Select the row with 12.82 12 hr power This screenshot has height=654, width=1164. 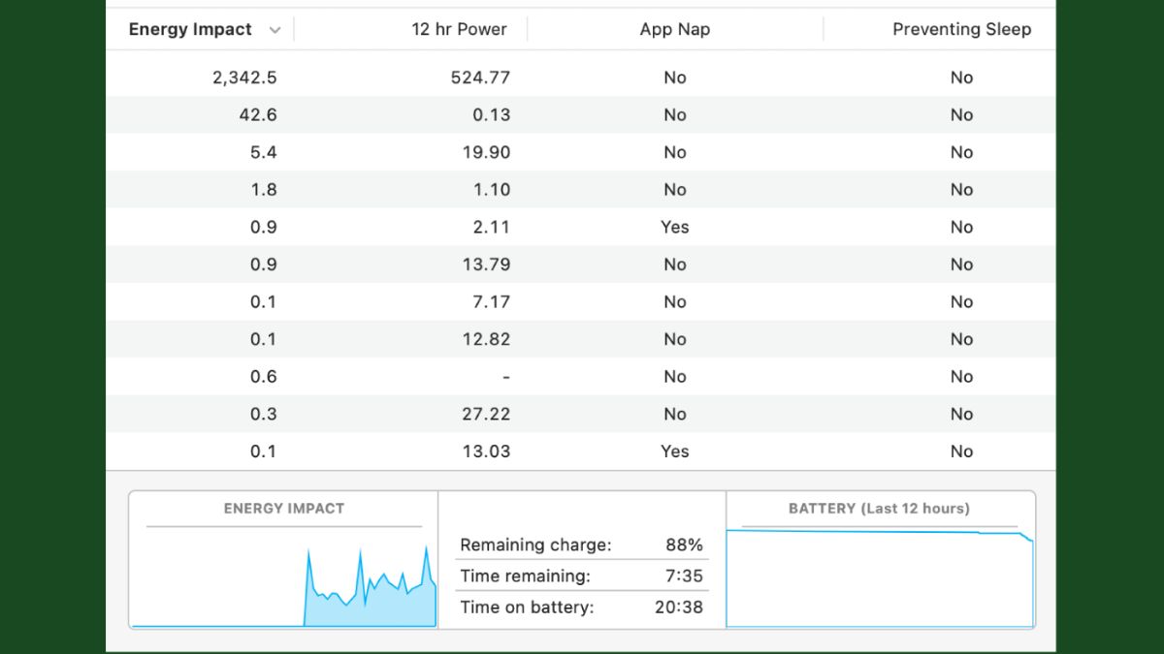(x=486, y=339)
